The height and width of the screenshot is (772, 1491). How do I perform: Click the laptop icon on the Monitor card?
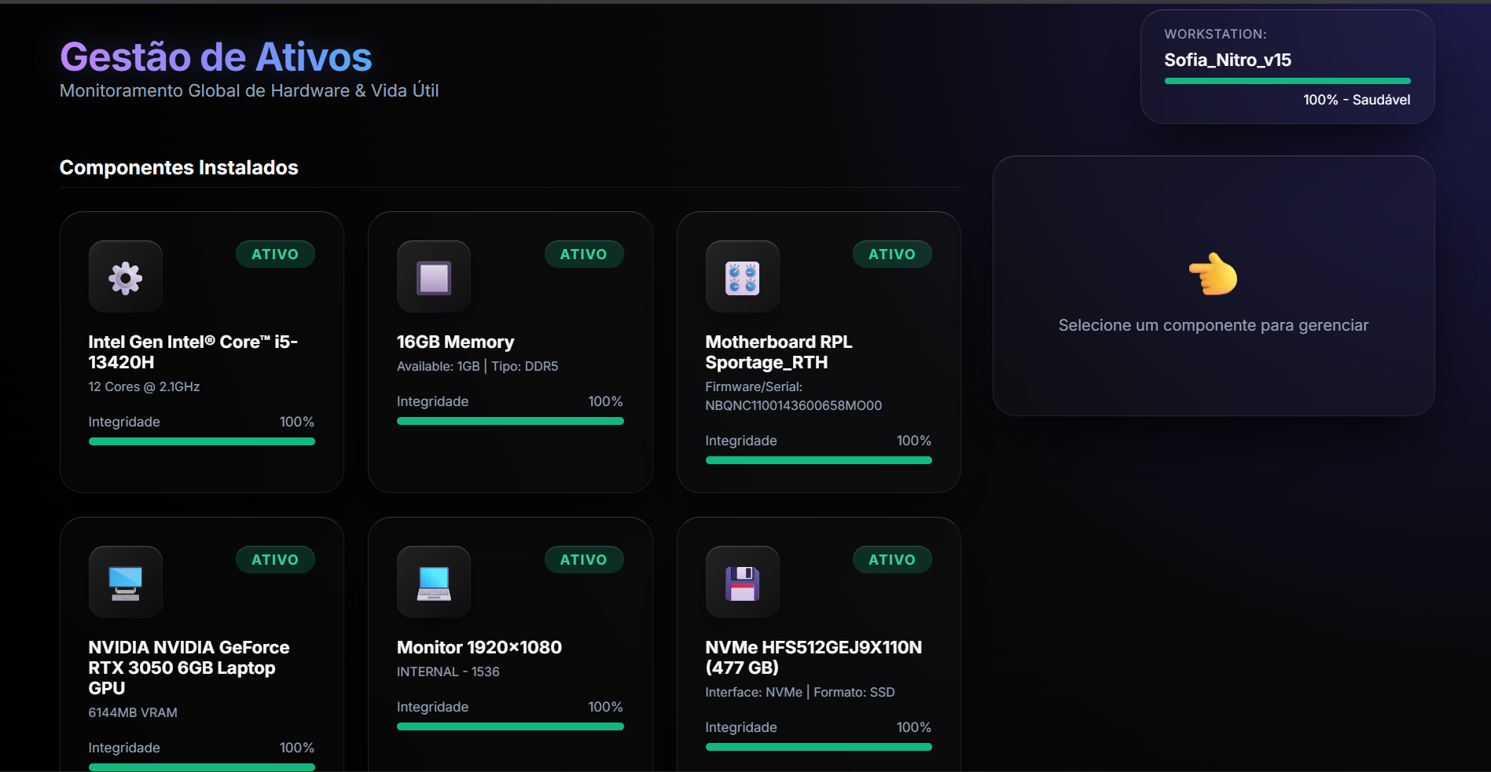point(434,583)
